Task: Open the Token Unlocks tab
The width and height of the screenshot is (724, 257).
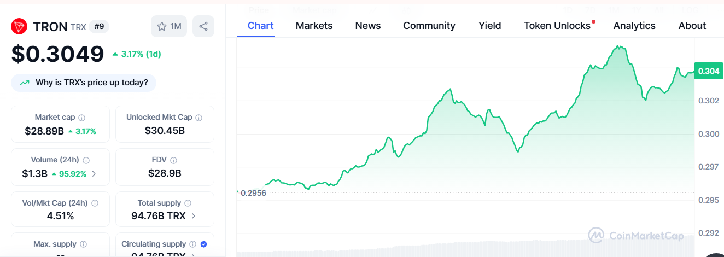Action: click(557, 26)
